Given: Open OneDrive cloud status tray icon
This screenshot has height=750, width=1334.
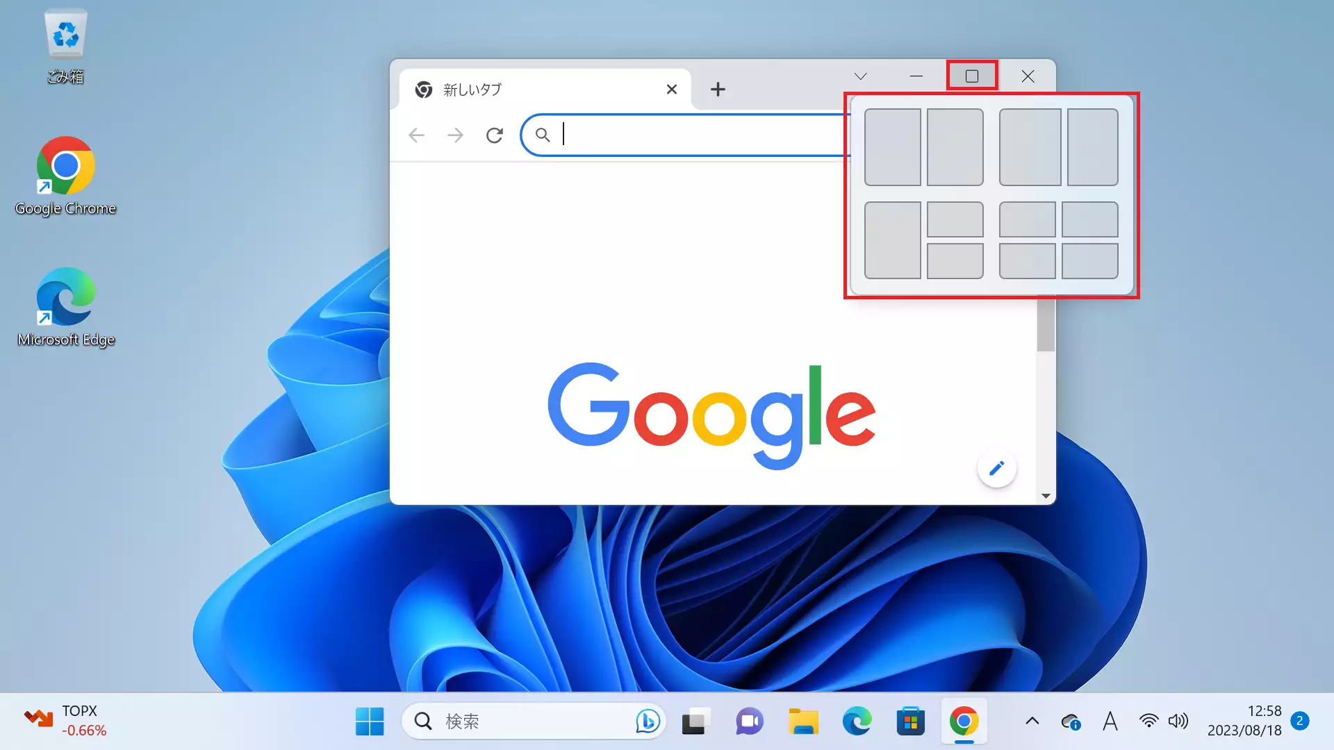Looking at the screenshot, I should click(1071, 722).
